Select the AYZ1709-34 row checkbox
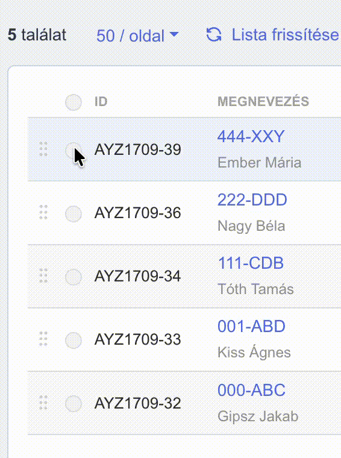 74,277
